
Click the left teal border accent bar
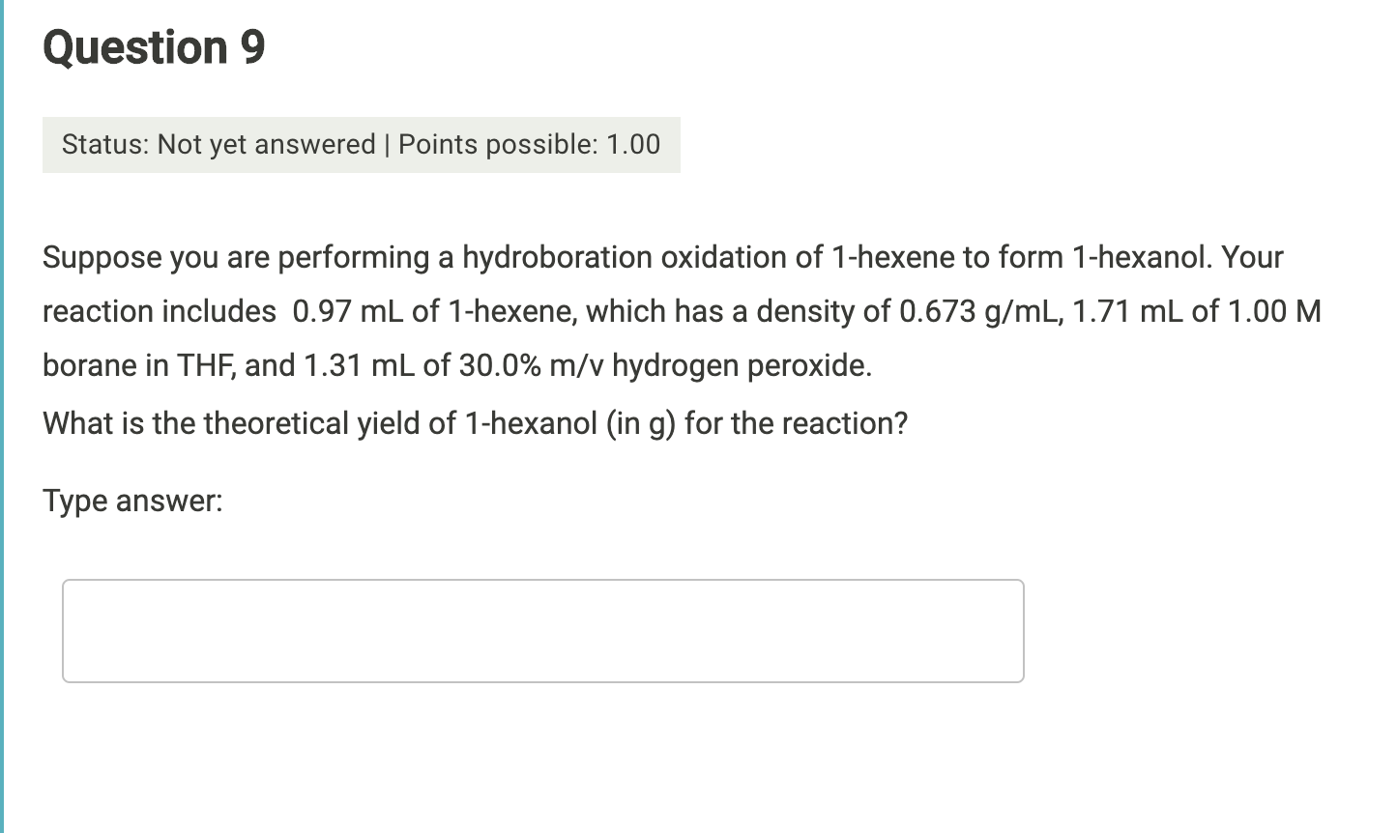click(4, 416)
